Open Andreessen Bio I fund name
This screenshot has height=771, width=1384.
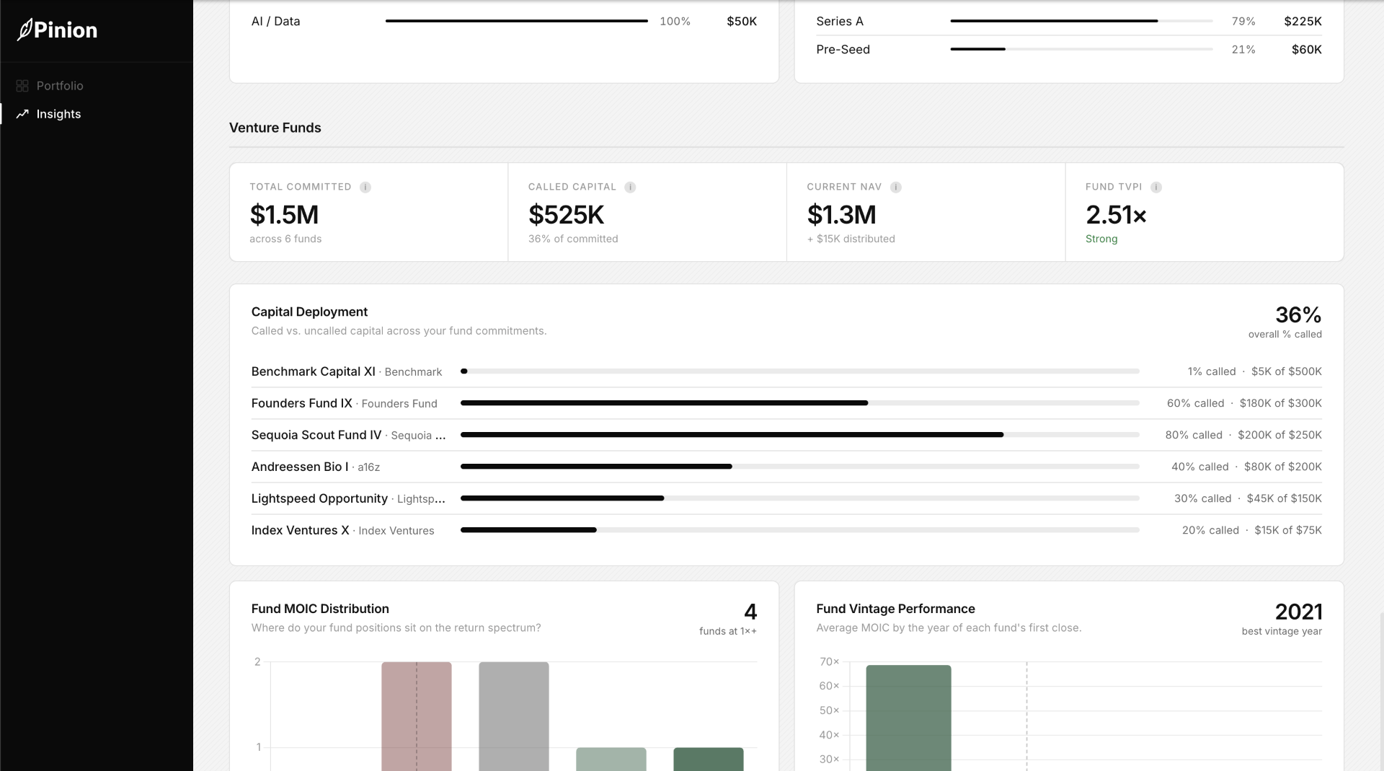(x=300, y=467)
